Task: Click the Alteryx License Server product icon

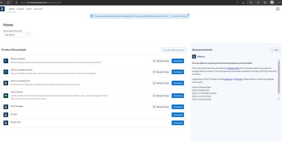Action: coord(6,83)
